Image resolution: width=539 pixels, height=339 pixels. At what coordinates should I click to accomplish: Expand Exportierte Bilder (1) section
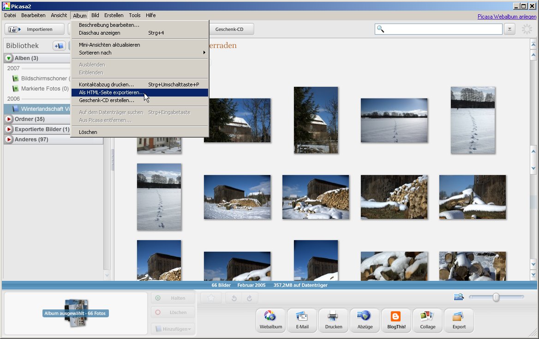pos(9,129)
